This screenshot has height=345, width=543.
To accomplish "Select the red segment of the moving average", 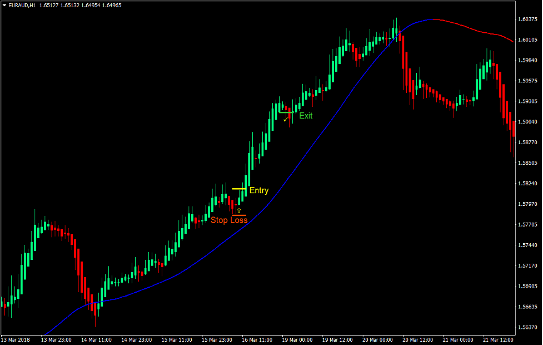I will (x=472, y=28).
